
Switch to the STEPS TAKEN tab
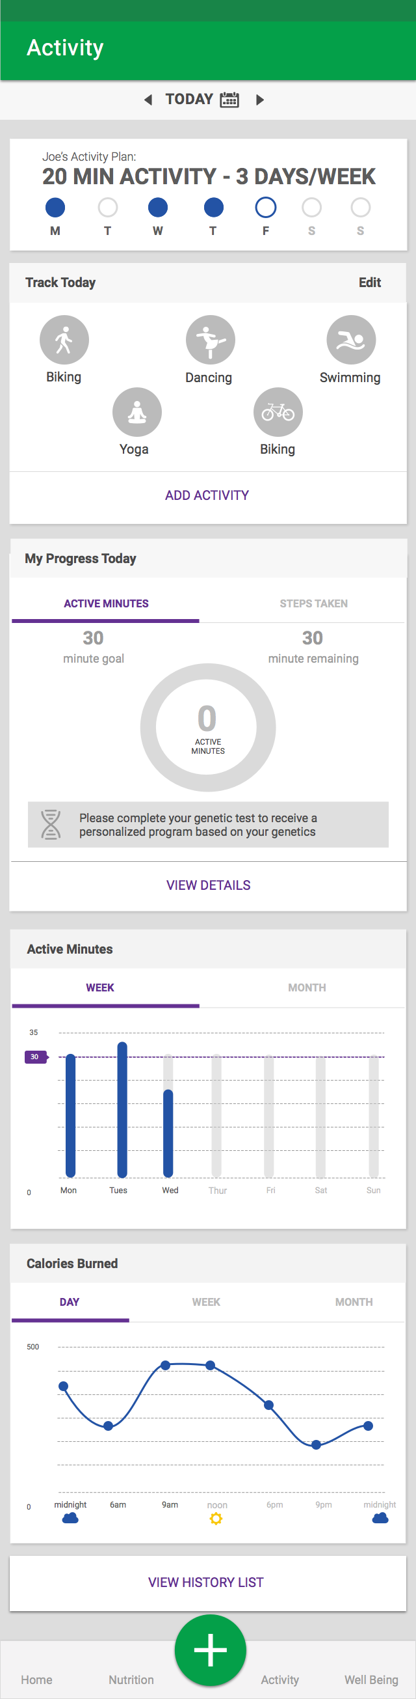coord(313,603)
